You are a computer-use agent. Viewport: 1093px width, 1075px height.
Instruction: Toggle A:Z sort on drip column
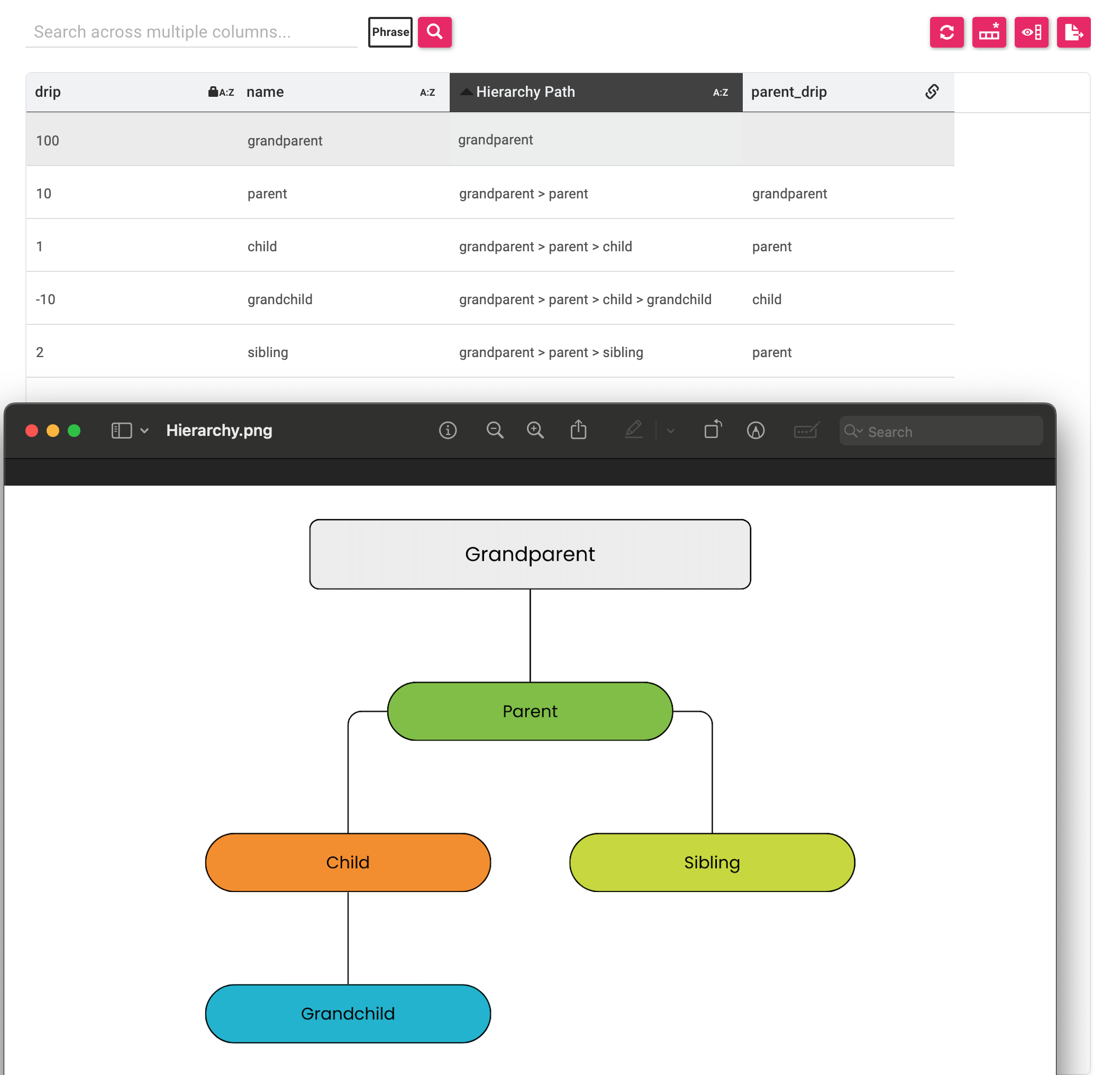(x=227, y=93)
